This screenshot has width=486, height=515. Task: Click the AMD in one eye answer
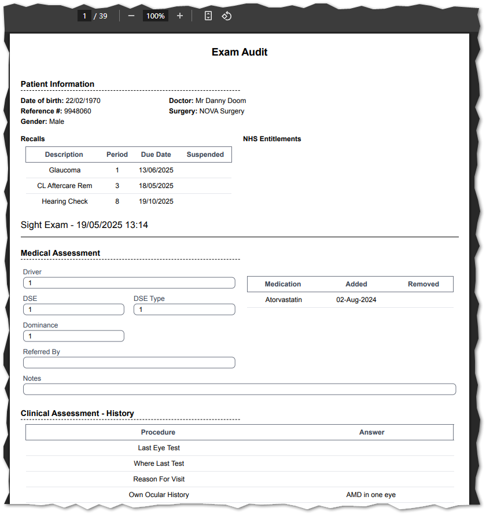(371, 495)
